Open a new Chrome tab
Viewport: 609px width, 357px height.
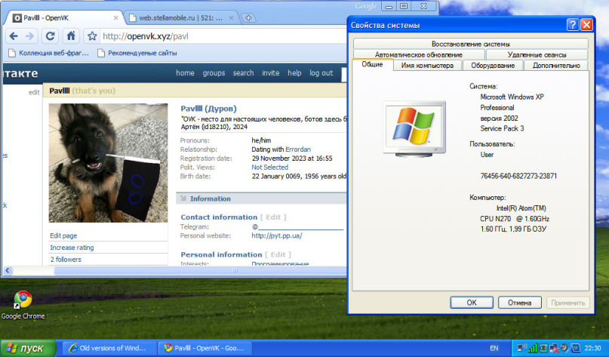249,16
